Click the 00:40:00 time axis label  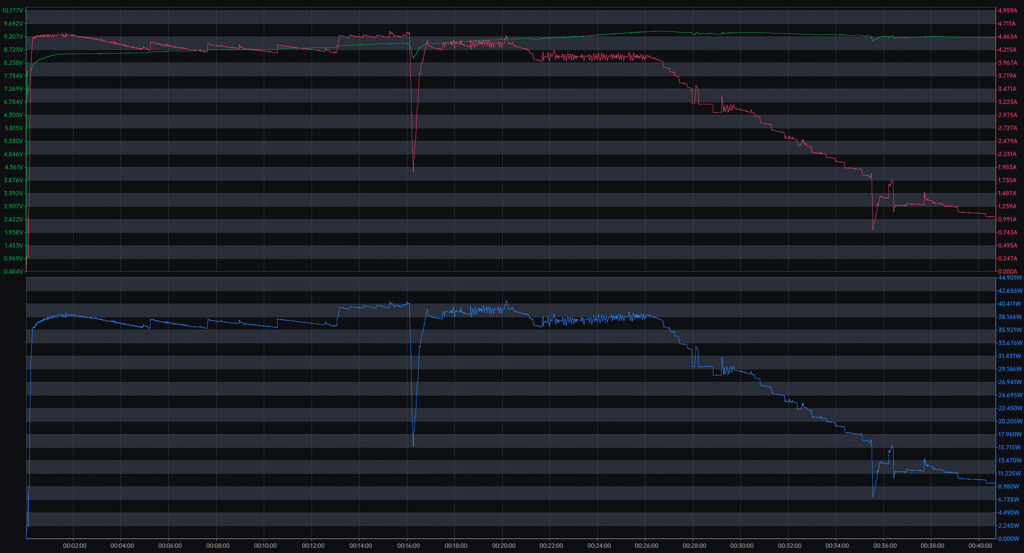coord(980,546)
